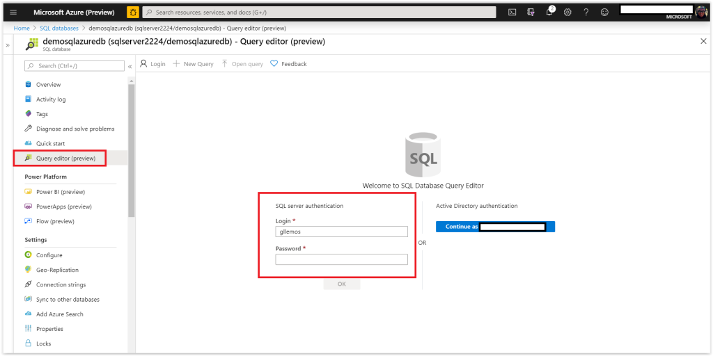
Task: Close the Query editor blade
Action: pos(703,41)
